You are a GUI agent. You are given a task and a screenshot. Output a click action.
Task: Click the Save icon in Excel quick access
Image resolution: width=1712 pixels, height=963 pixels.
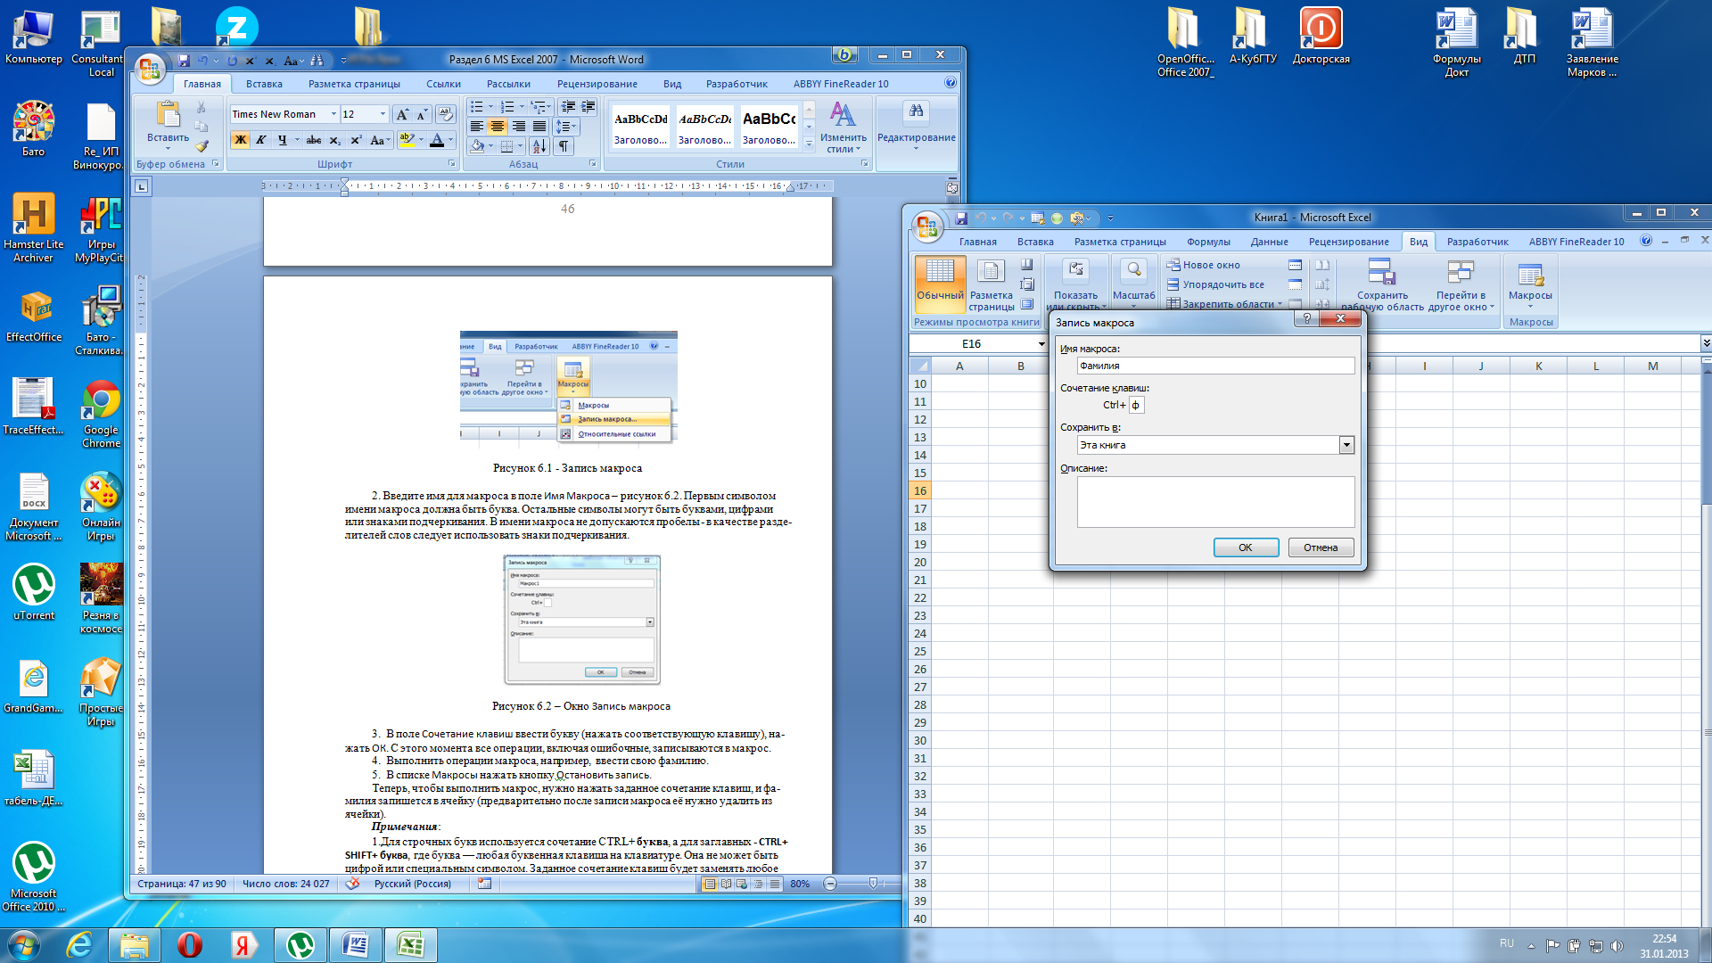pos(961,218)
